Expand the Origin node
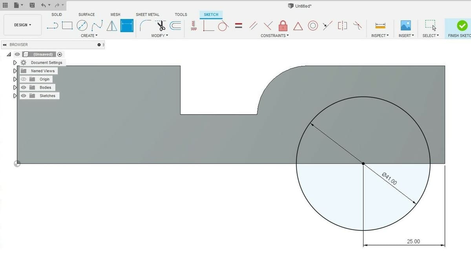Viewport: 471px width, 265px height. tap(15, 79)
